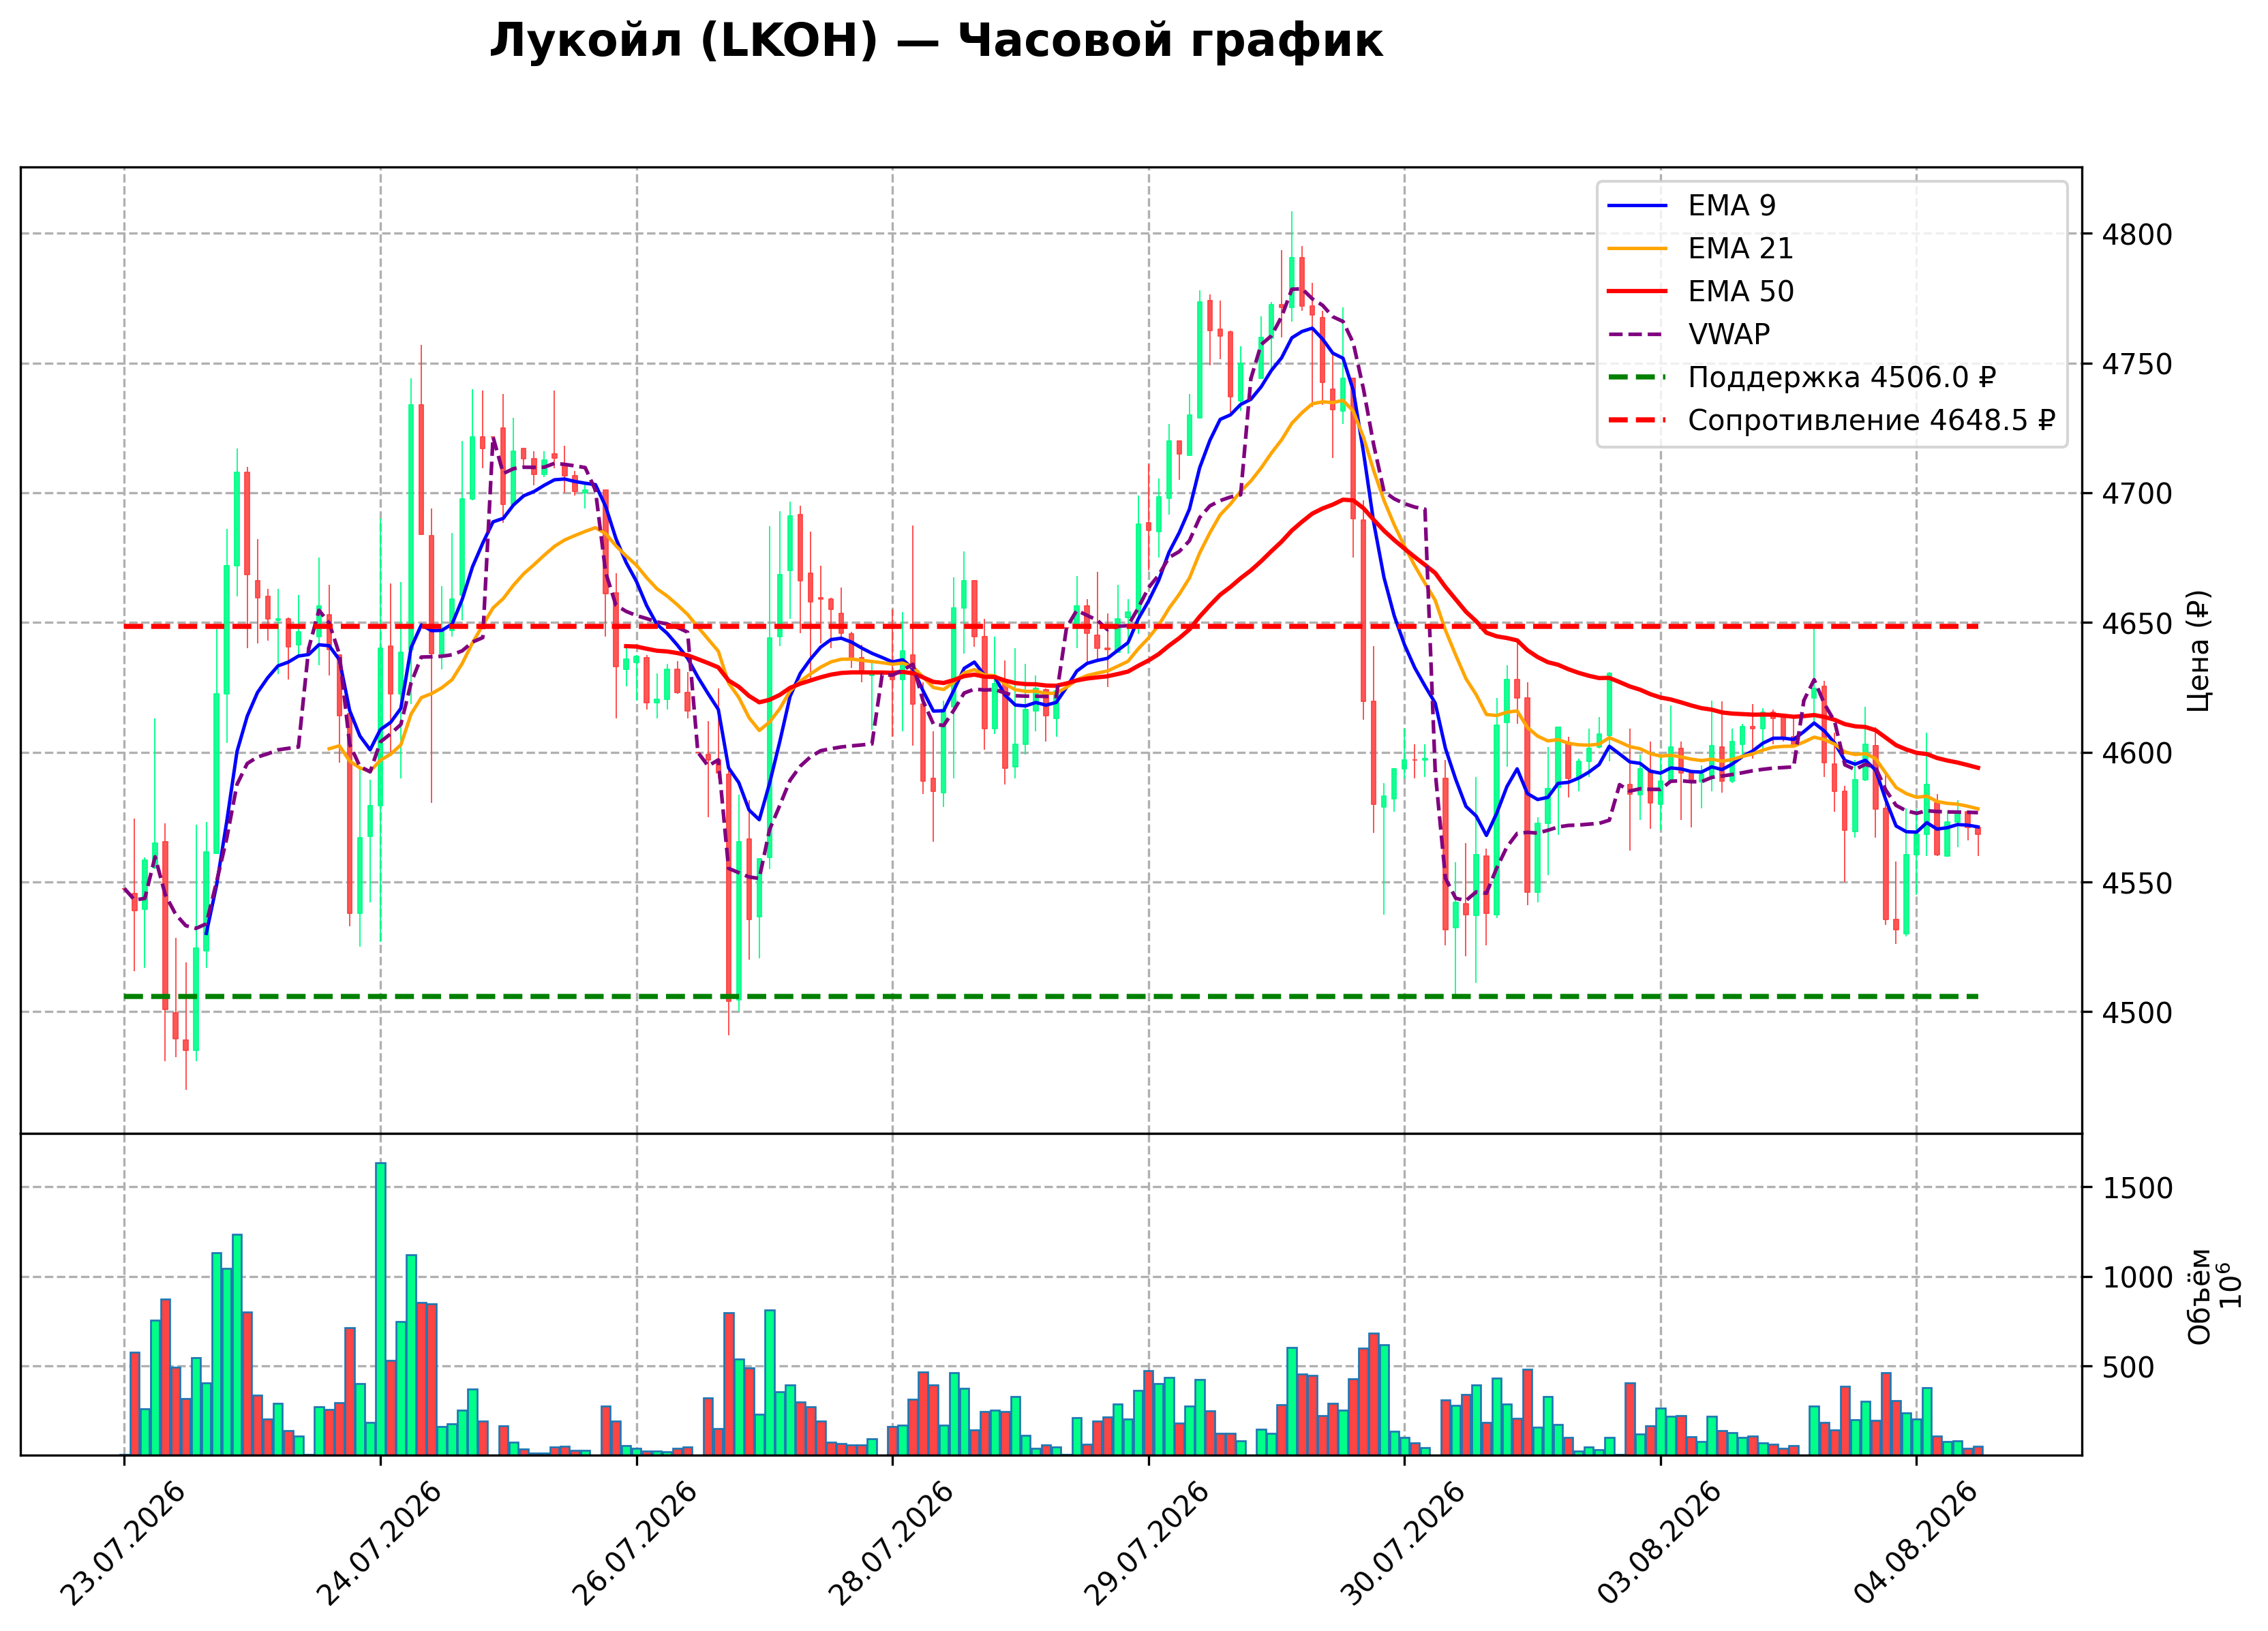Click the red dashed resistance line on the chart
This screenshot has height=1631, width=2268.
[1051, 627]
